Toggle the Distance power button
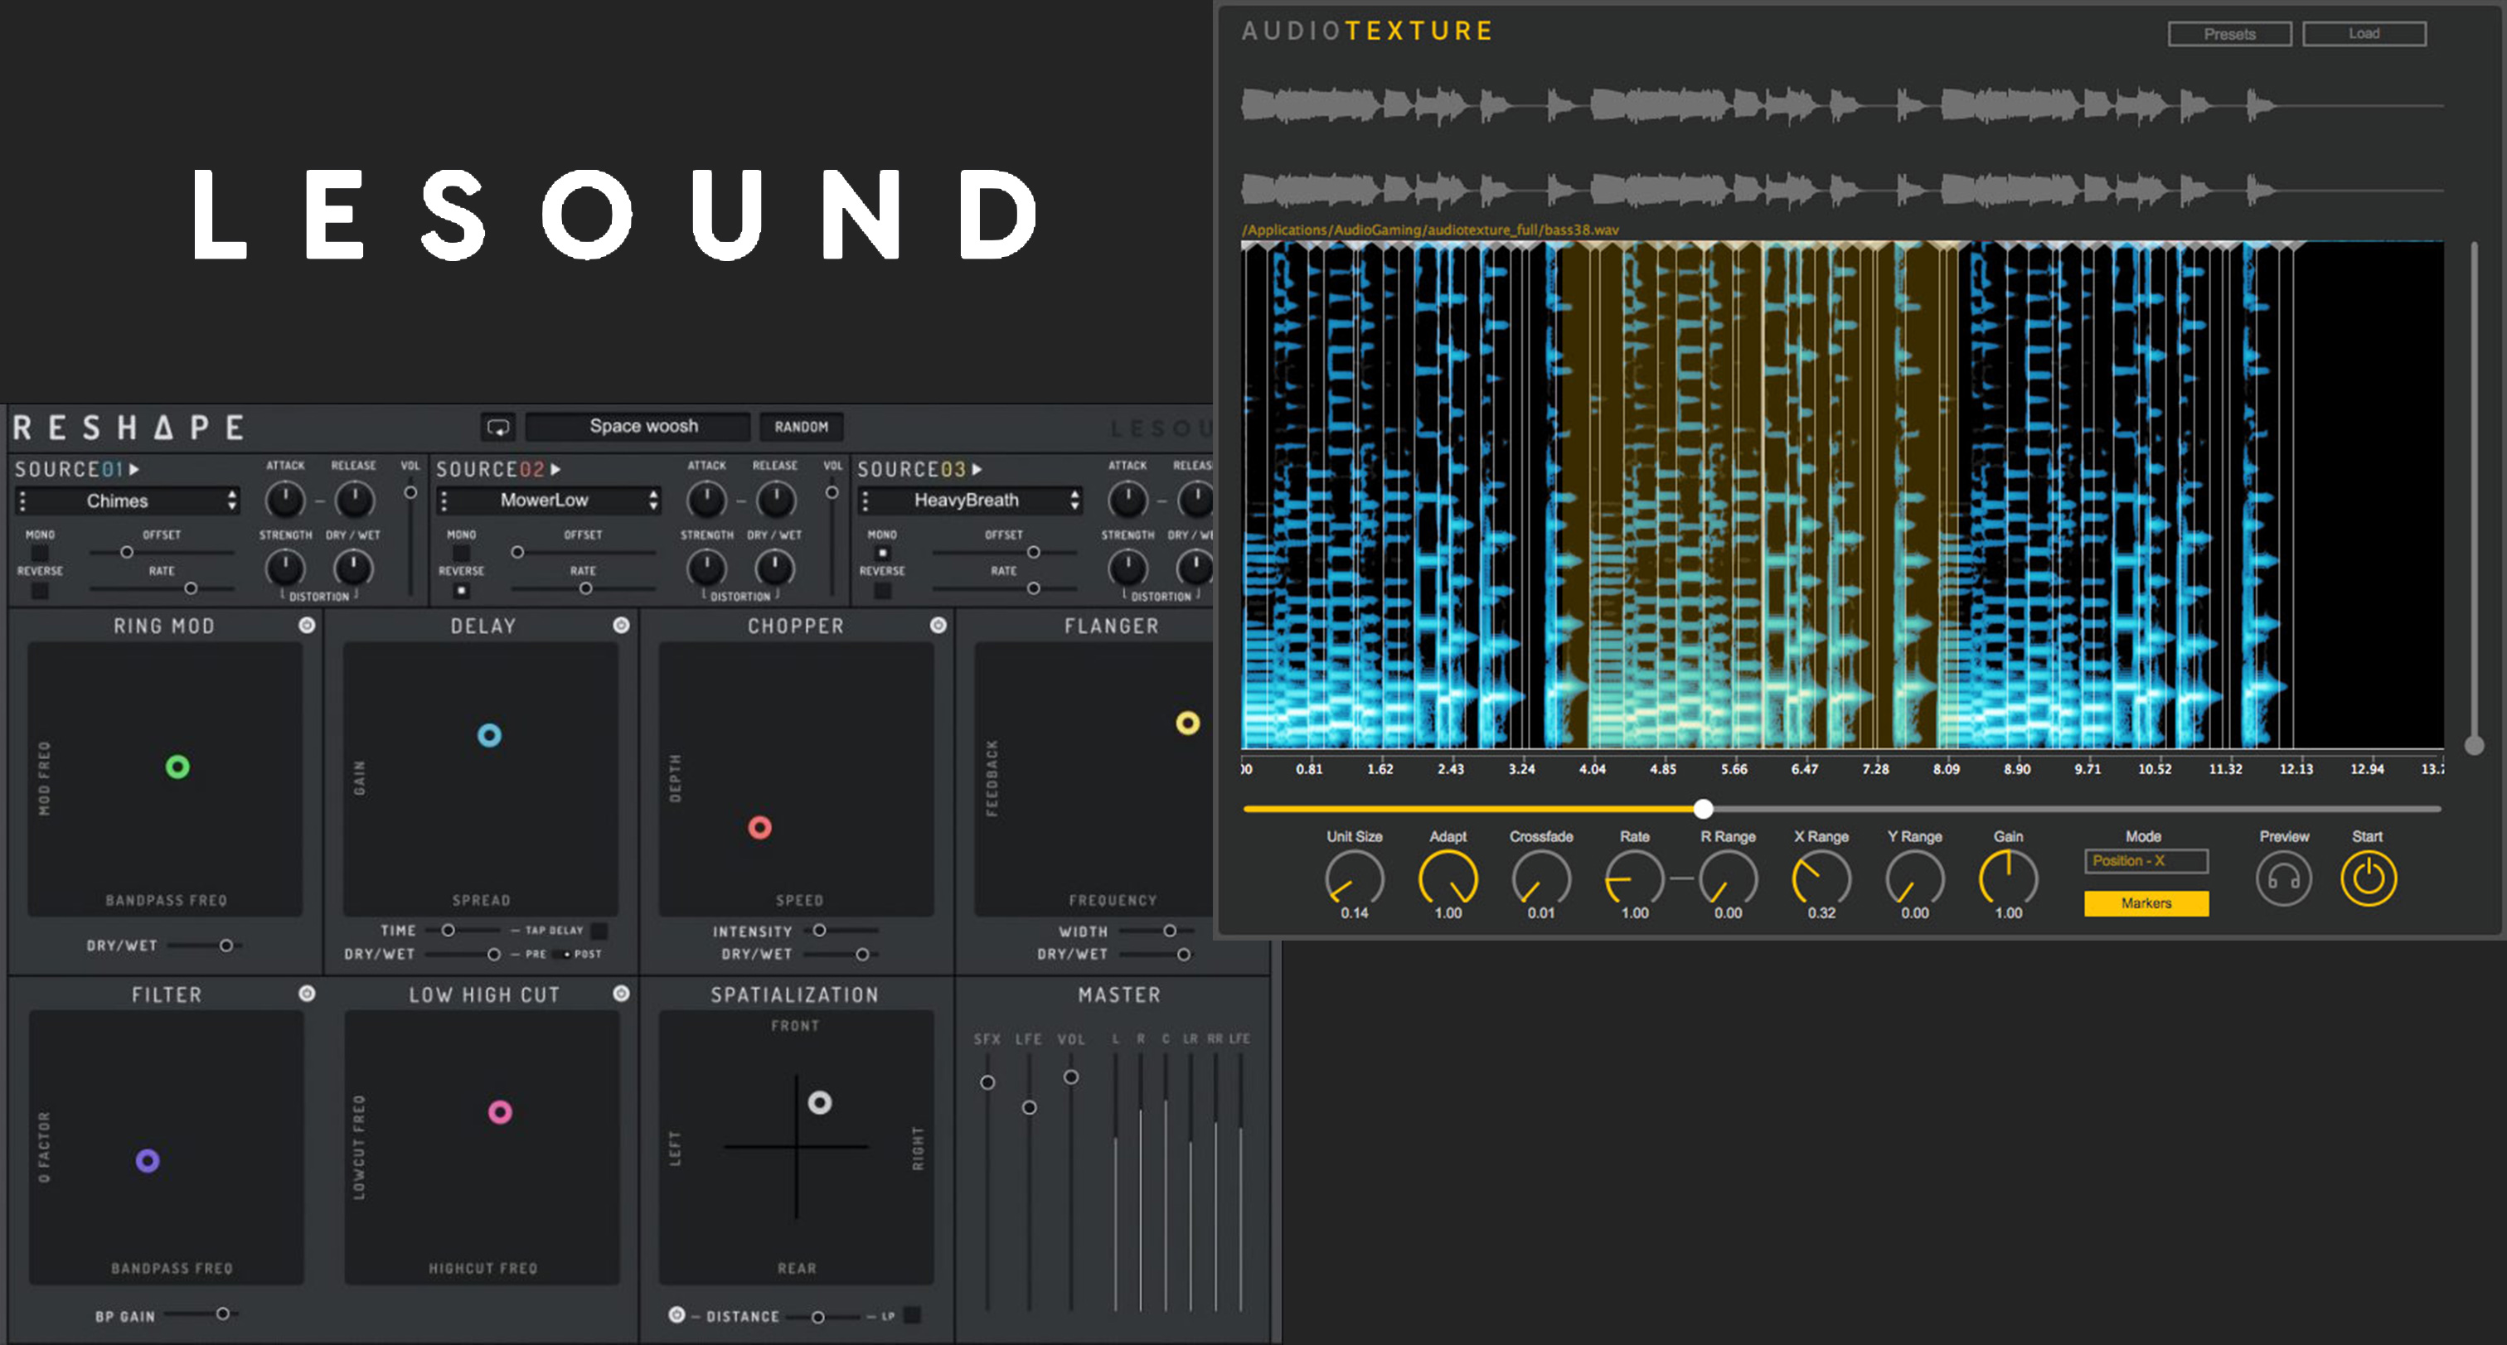This screenshot has width=2507, height=1345. (x=676, y=1315)
